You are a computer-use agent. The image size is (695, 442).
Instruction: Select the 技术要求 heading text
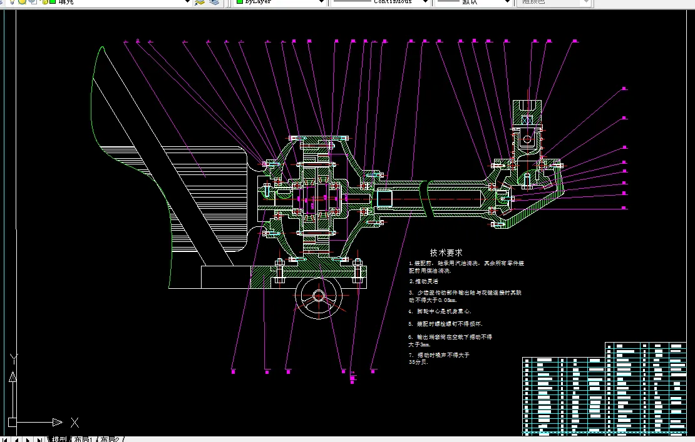coord(446,253)
